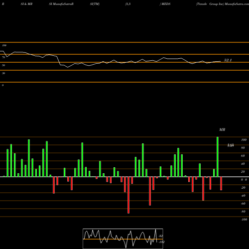Select the tallest green MR bar

[x=218, y=157]
